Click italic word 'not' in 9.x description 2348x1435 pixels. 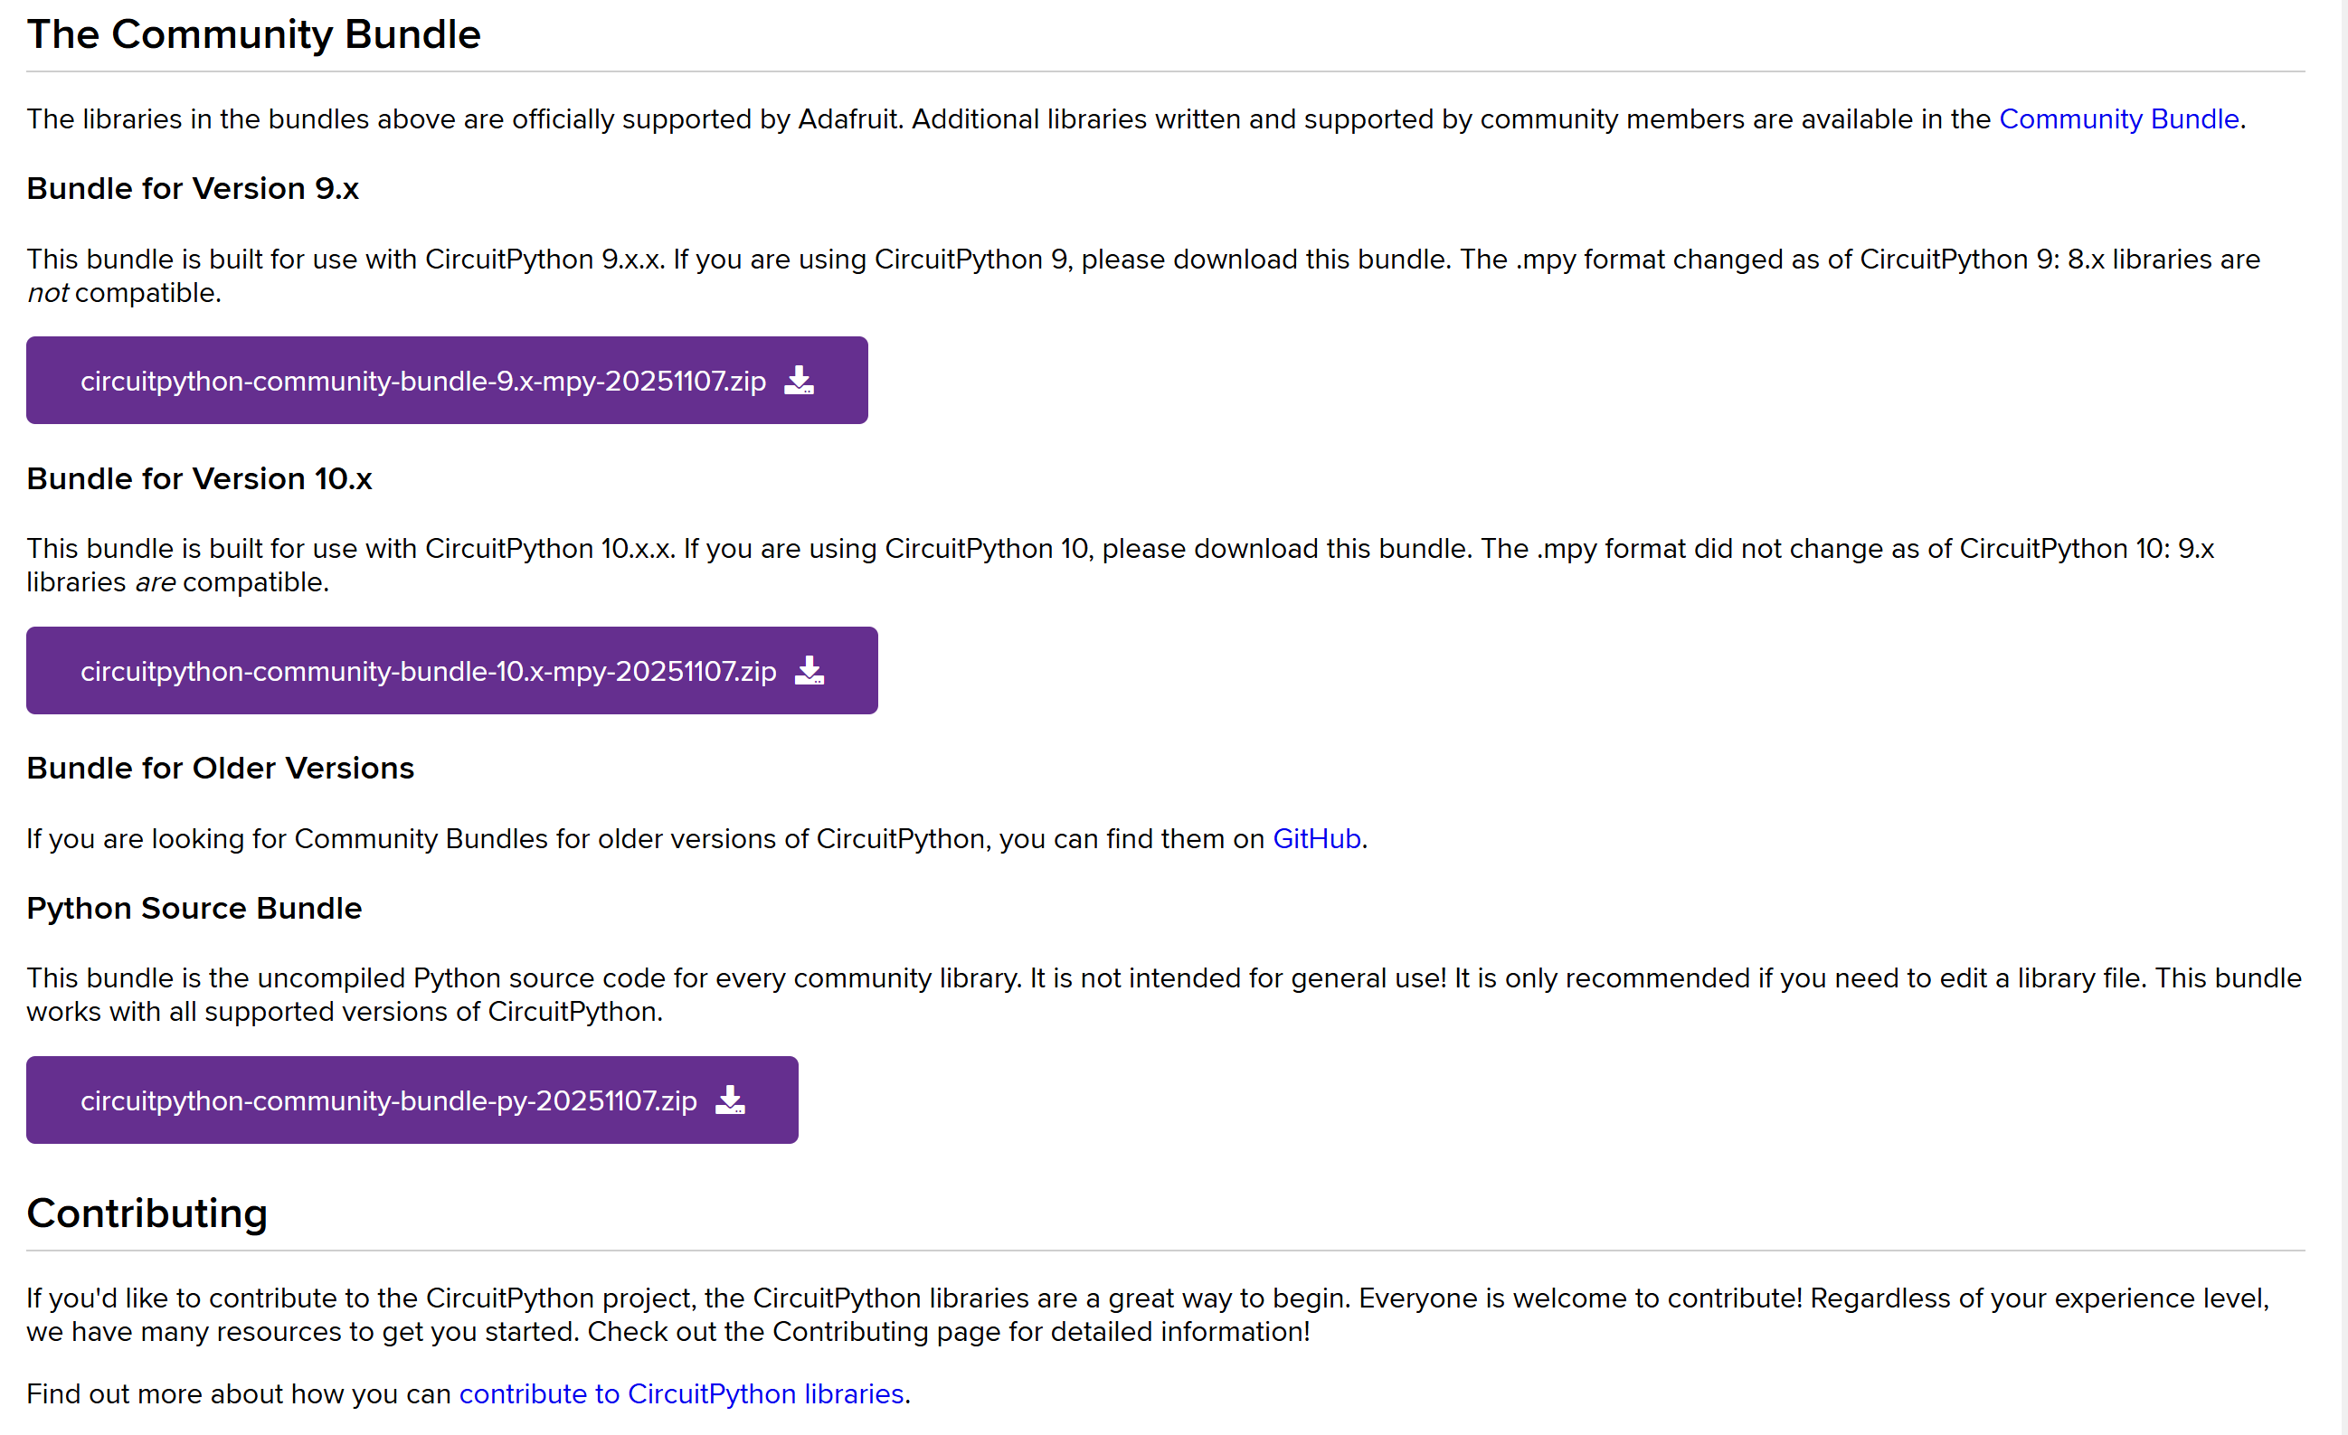(x=47, y=294)
